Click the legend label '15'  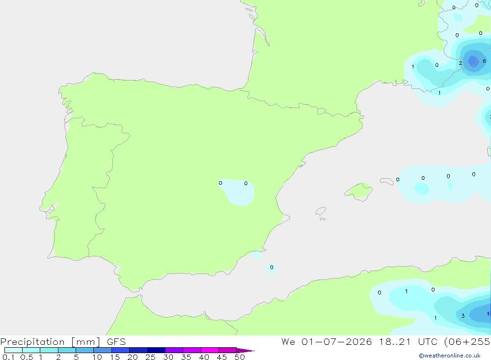[x=114, y=357]
